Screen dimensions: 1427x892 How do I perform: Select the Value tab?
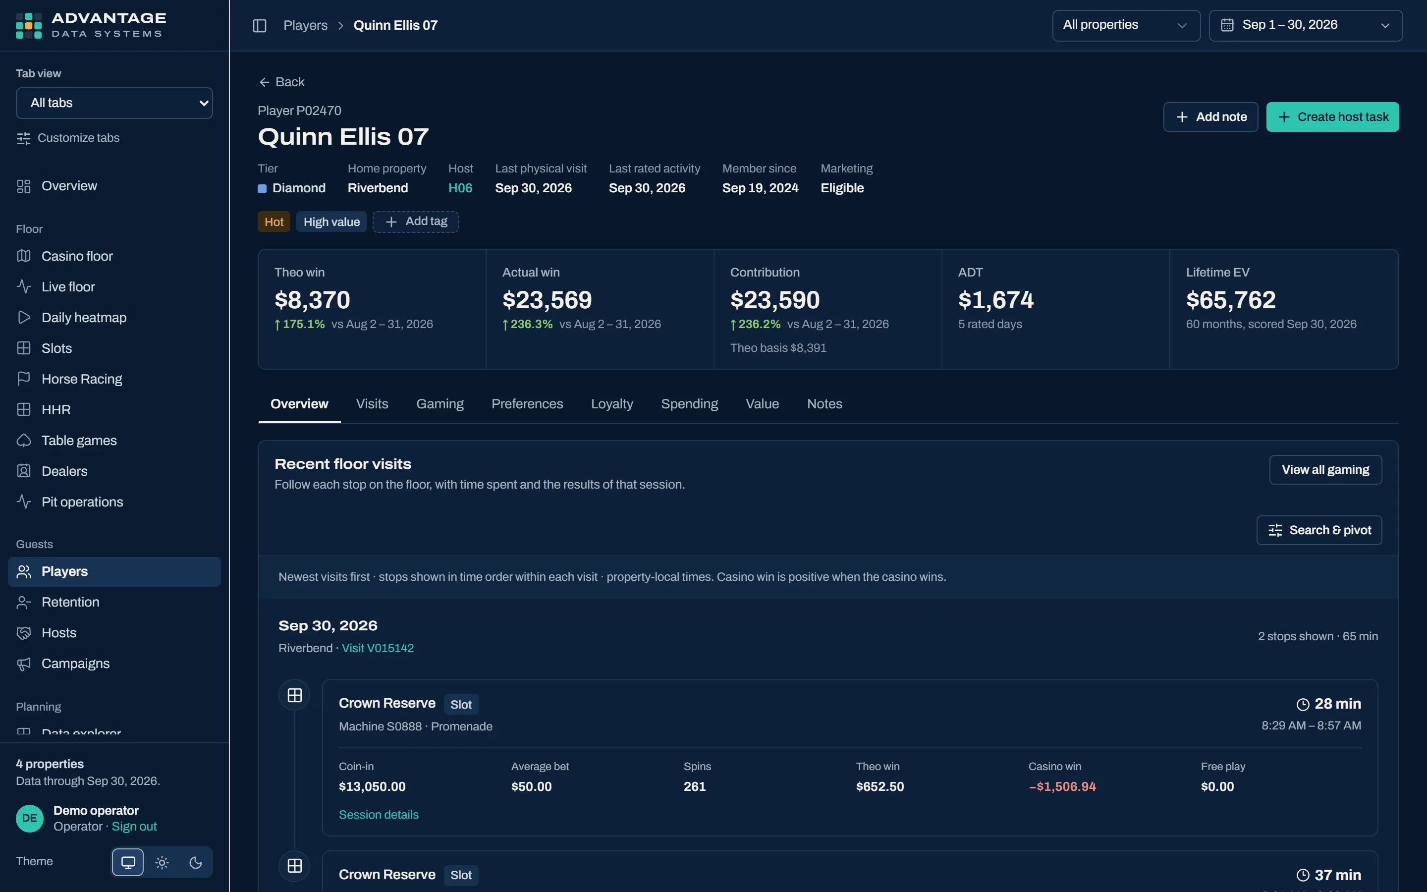tap(763, 404)
